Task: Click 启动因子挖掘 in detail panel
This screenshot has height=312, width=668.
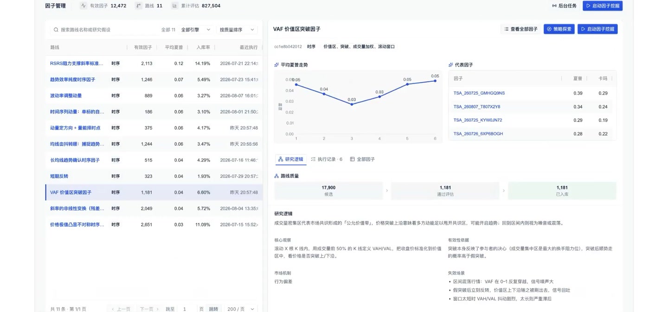Action: tap(597, 29)
